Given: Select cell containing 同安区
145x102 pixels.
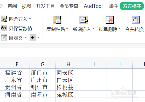Looking at the screenshot, I should (x=68, y=72).
